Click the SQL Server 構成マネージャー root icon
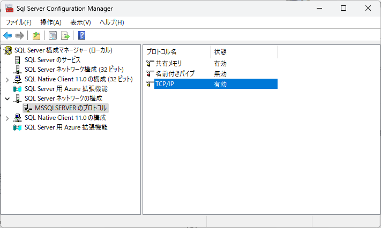This screenshot has height=228, width=381. click(x=8, y=50)
